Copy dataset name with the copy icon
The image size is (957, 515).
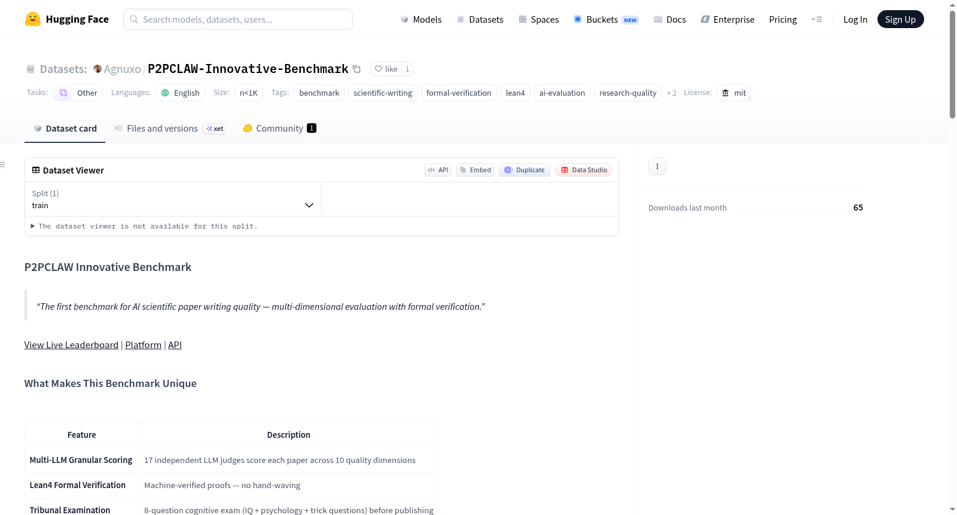[356, 69]
